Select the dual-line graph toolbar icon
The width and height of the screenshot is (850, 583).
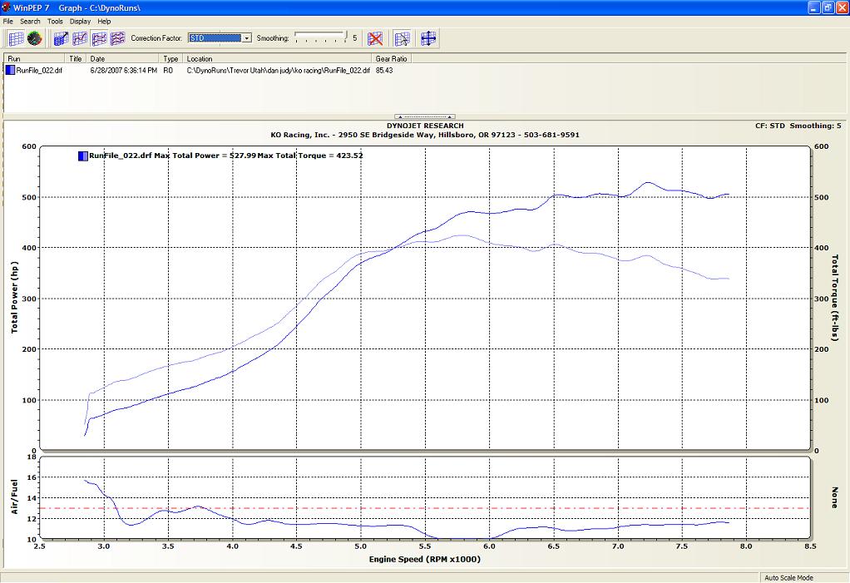(99, 38)
